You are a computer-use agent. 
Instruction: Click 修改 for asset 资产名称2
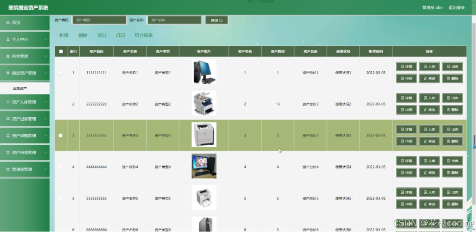click(x=429, y=110)
